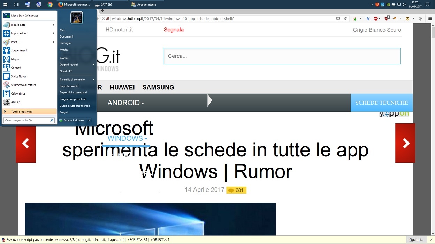The height and width of the screenshot is (244, 435).
Task: Launch Sticky Notes
Action: [29, 76]
